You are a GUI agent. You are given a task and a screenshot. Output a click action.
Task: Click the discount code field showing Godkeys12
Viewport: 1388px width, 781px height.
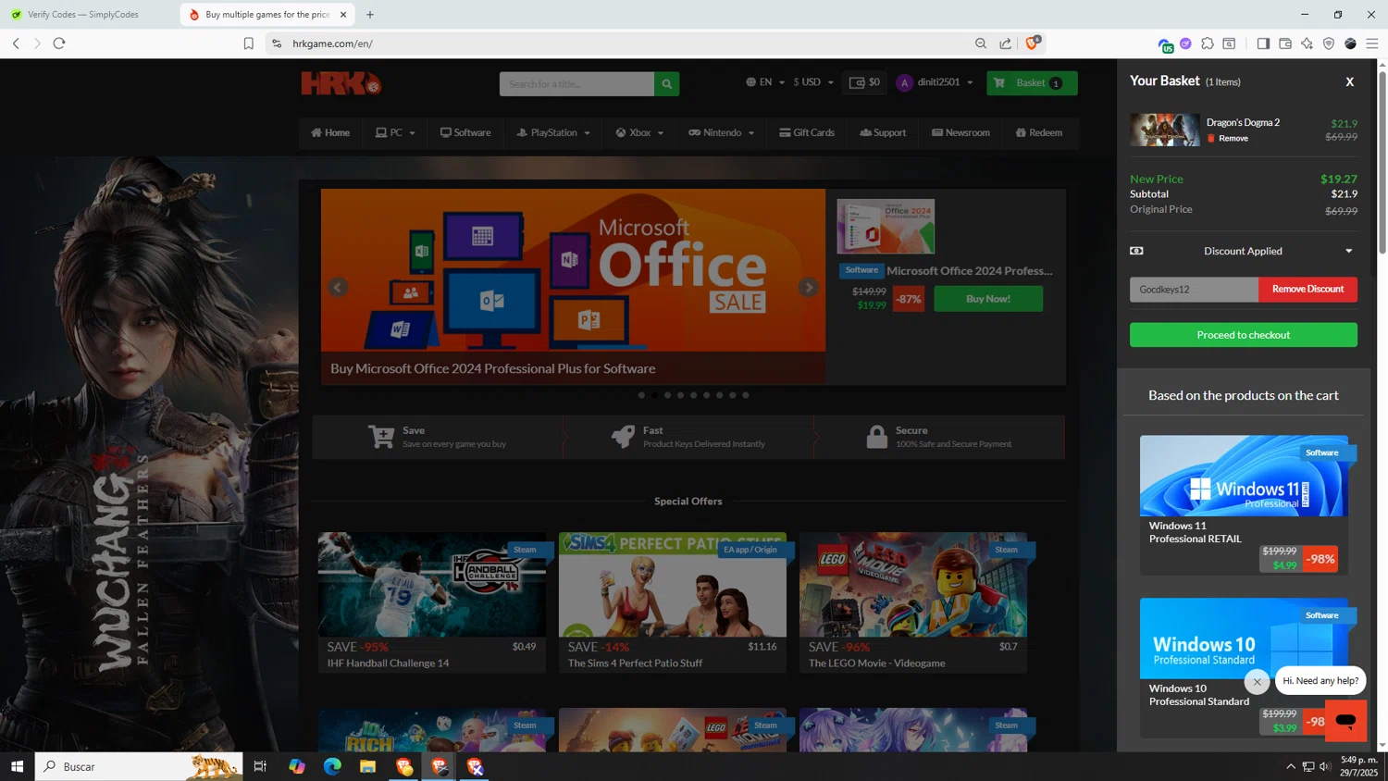point(1194,290)
